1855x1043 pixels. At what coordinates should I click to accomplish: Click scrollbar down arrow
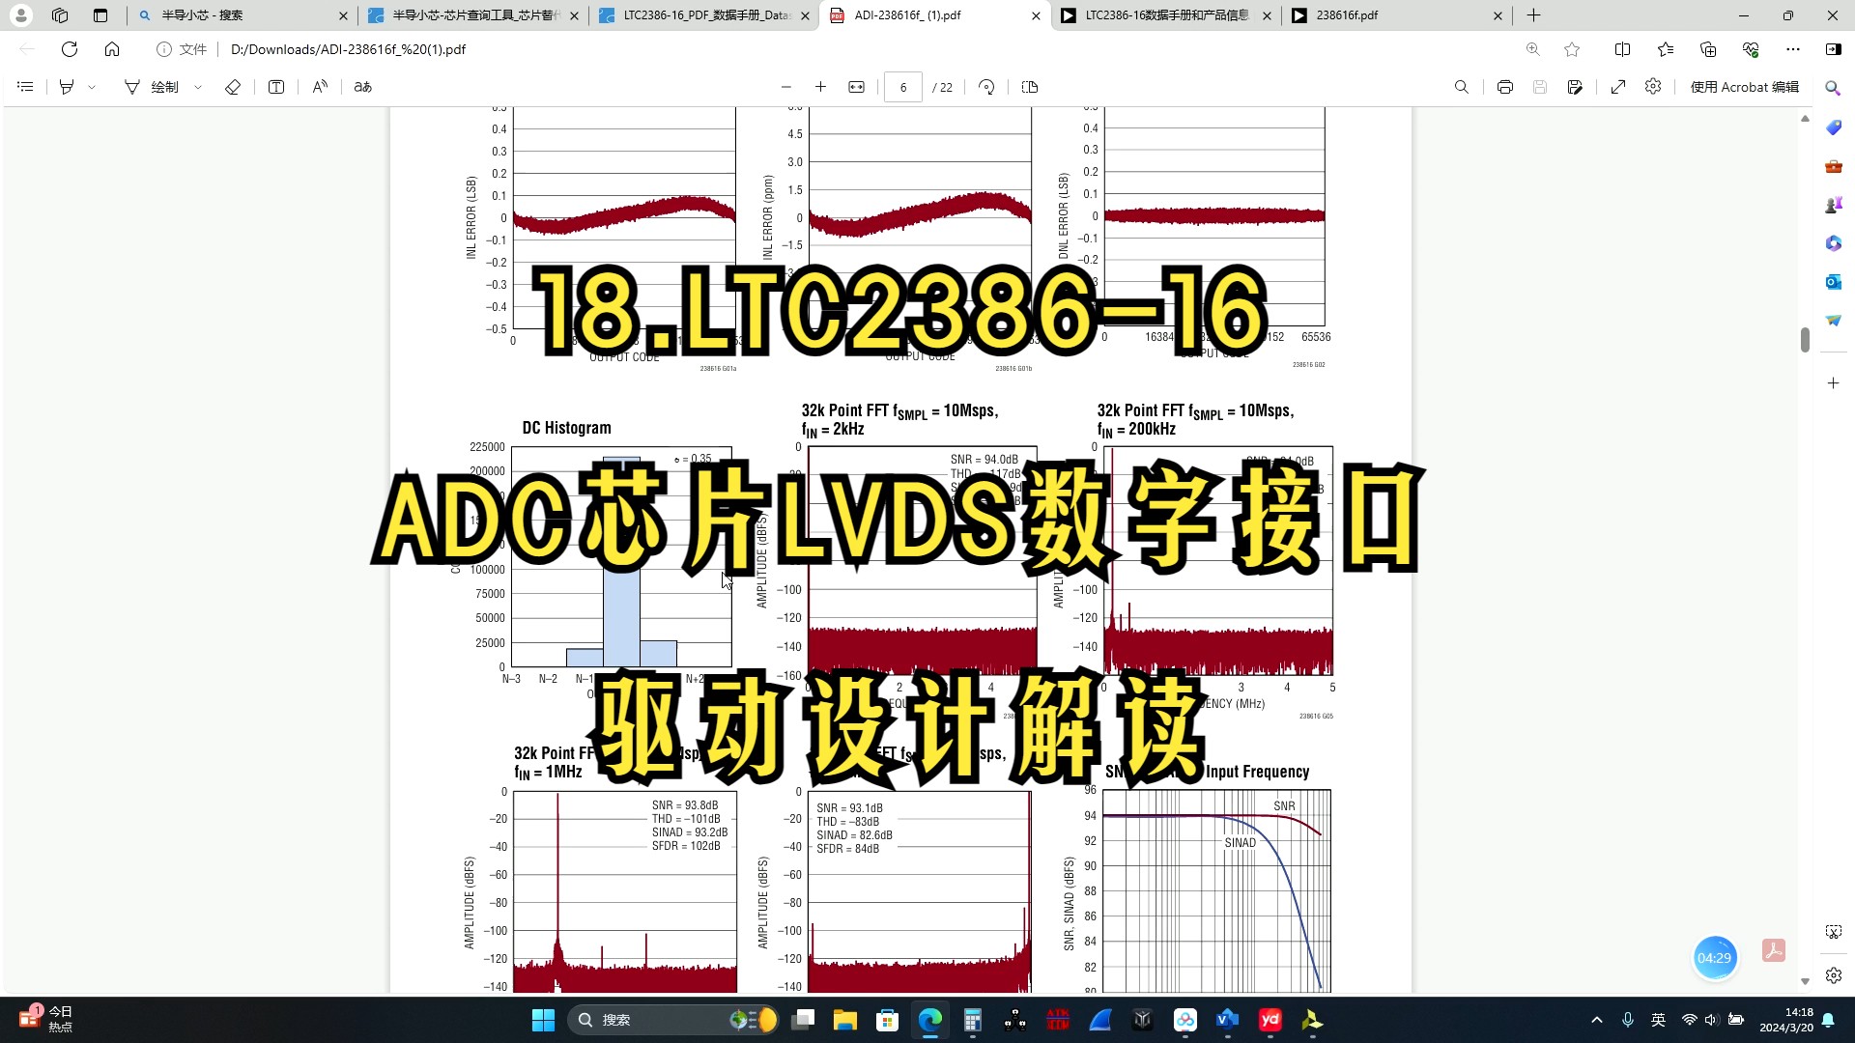[x=1805, y=980]
